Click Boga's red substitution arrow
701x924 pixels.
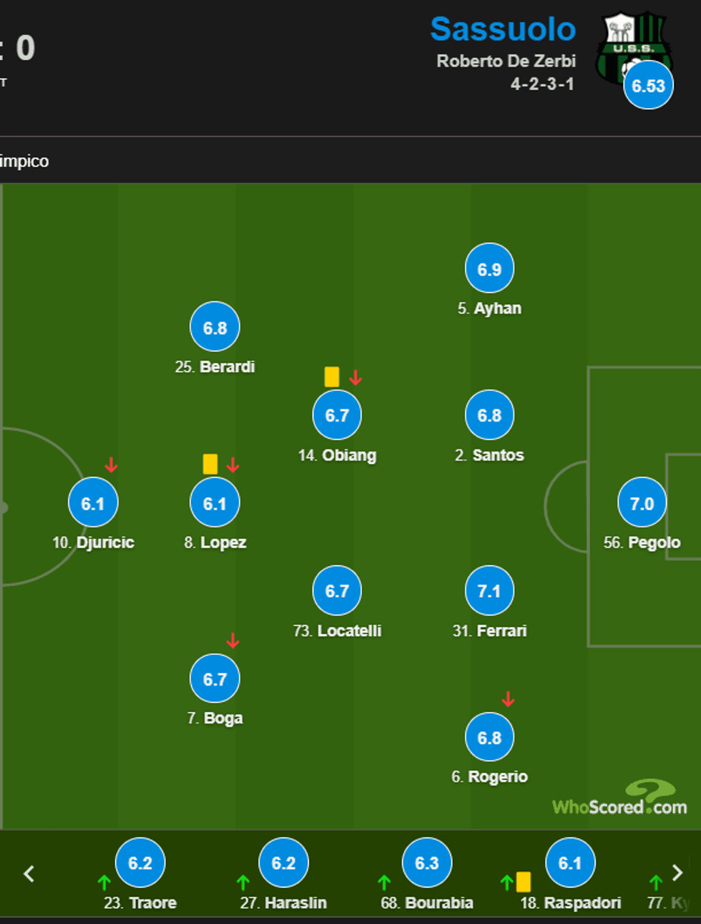pyautogui.click(x=232, y=641)
